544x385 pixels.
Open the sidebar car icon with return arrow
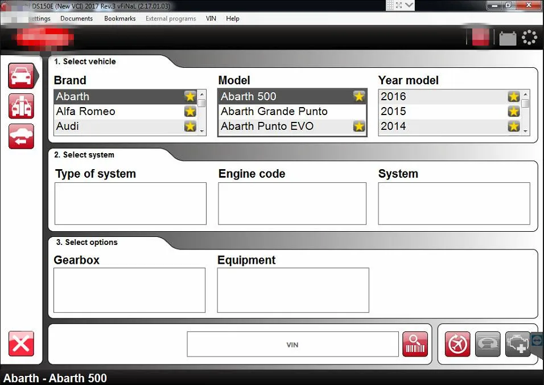coord(21,136)
